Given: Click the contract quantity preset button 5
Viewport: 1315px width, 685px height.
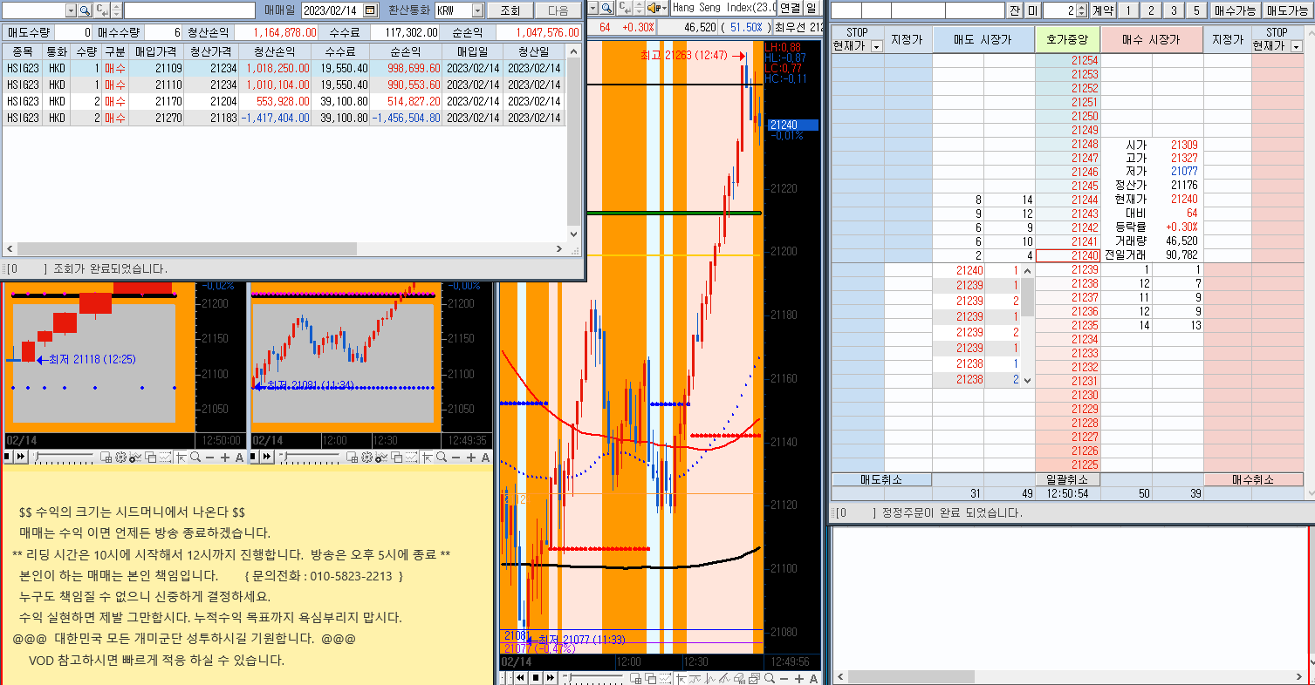Looking at the screenshot, I should coord(1195,10).
